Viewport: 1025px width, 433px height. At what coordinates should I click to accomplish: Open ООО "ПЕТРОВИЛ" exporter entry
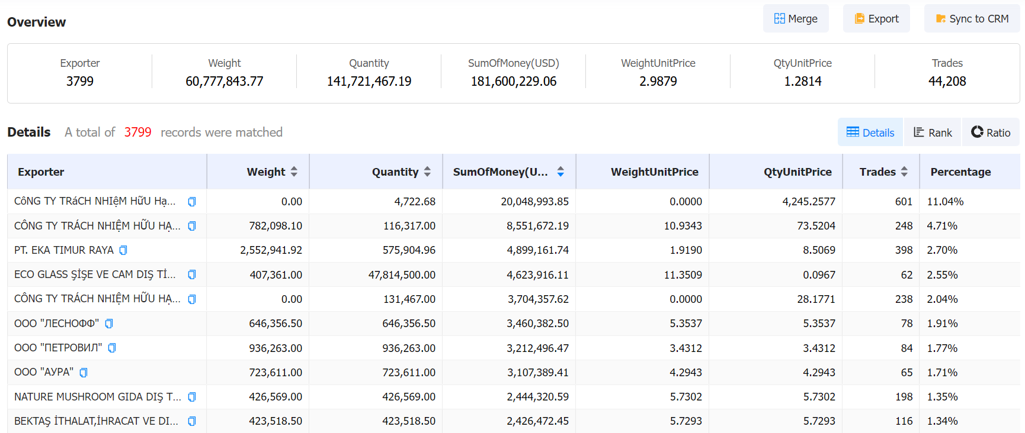point(58,348)
